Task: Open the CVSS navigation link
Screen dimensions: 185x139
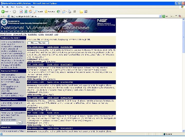Action: pos(41,34)
